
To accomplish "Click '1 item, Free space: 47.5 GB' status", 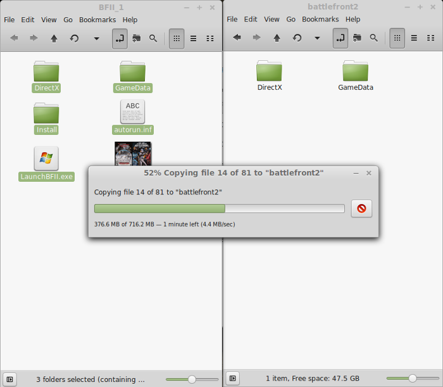I will tap(313, 378).
